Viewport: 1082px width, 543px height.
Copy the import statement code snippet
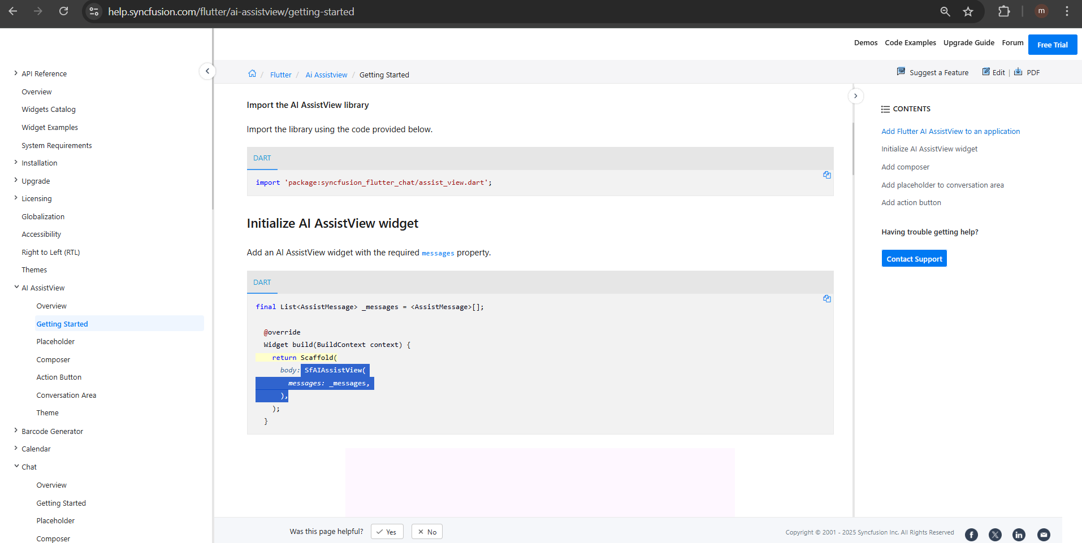[x=826, y=175]
